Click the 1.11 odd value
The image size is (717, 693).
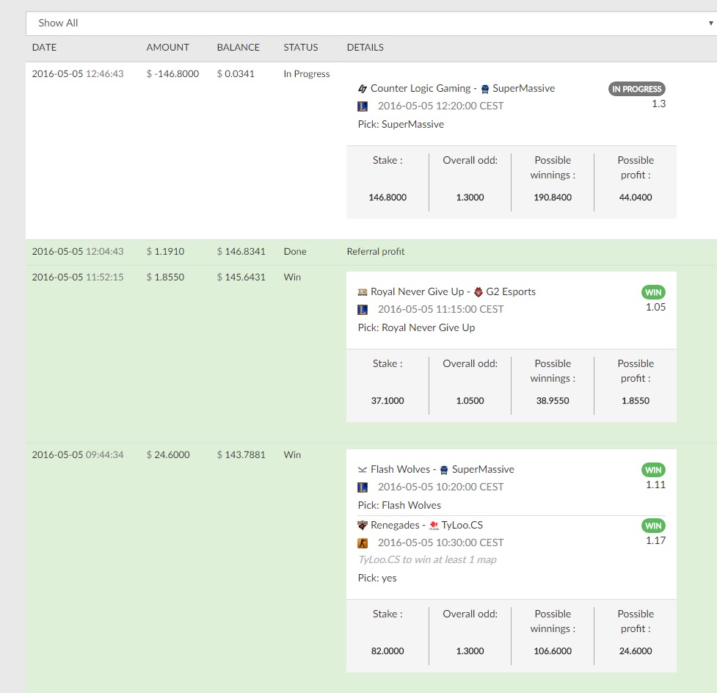pyautogui.click(x=655, y=485)
